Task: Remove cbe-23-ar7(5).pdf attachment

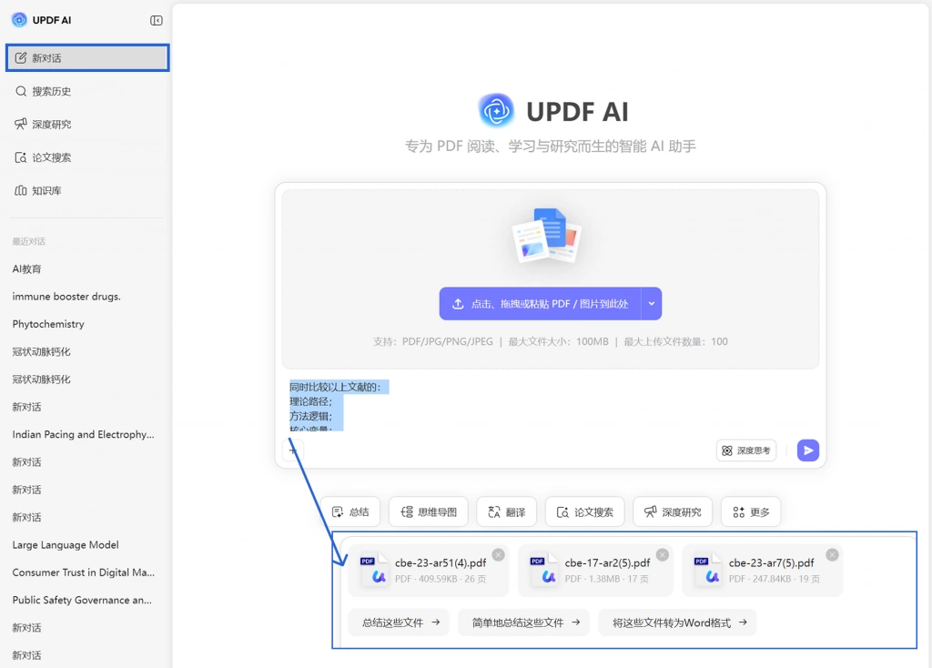Action: (x=832, y=554)
